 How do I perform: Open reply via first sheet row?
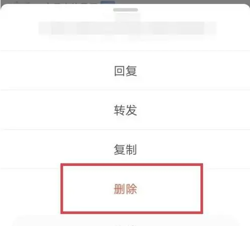[x=125, y=71]
